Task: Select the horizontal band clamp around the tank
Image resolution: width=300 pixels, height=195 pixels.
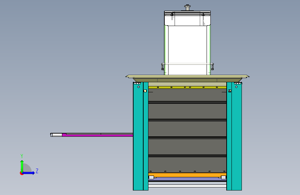Action: click(187, 64)
